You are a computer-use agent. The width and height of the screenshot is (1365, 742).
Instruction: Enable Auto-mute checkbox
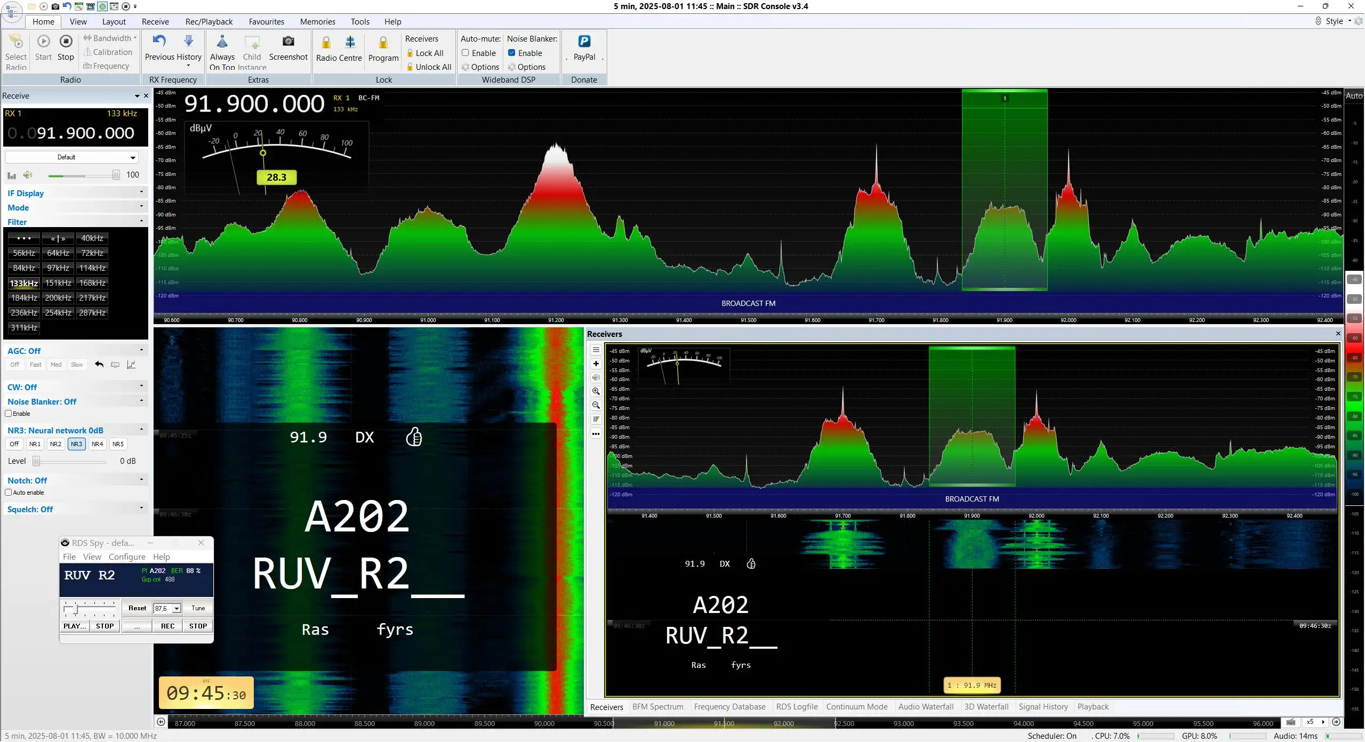click(465, 53)
